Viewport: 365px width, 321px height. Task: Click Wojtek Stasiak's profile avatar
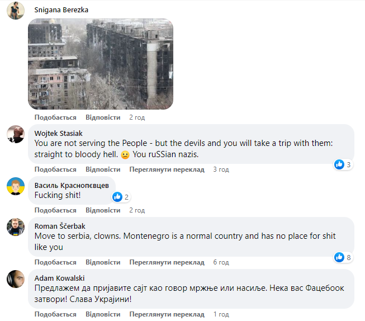(x=16, y=134)
